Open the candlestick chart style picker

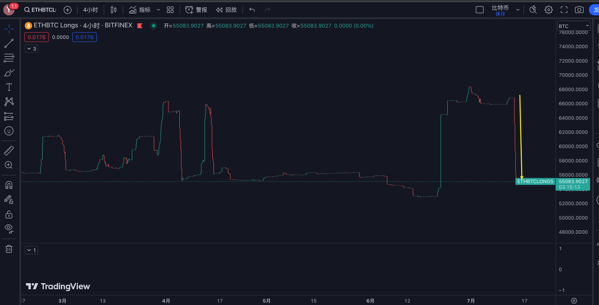coord(114,9)
